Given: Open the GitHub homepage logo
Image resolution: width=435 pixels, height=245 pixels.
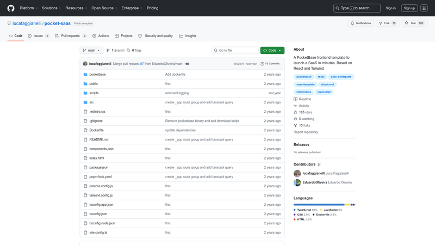Looking at the screenshot, I should coord(11,8).
